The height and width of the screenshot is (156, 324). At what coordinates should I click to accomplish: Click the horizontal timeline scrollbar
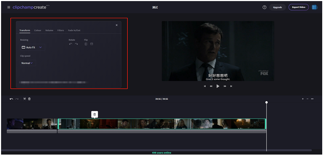(x=156, y=150)
